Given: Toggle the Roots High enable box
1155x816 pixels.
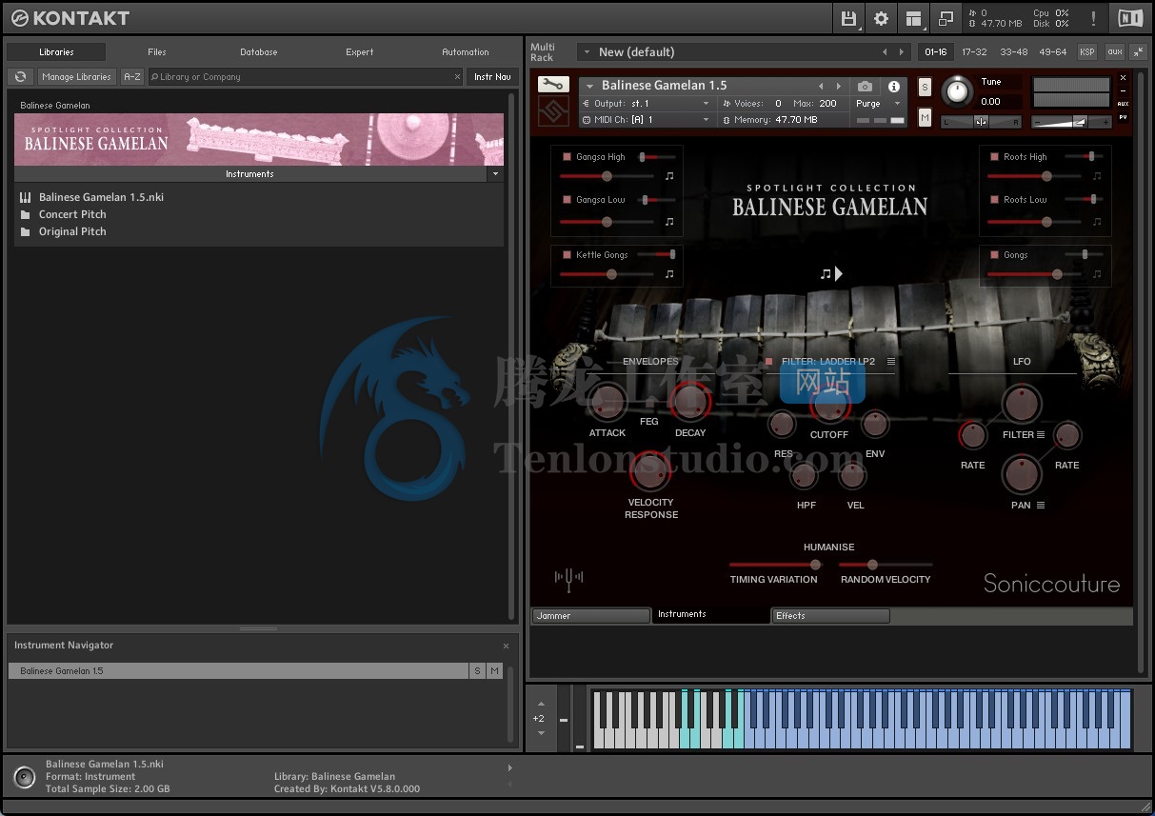Looking at the screenshot, I should [994, 157].
